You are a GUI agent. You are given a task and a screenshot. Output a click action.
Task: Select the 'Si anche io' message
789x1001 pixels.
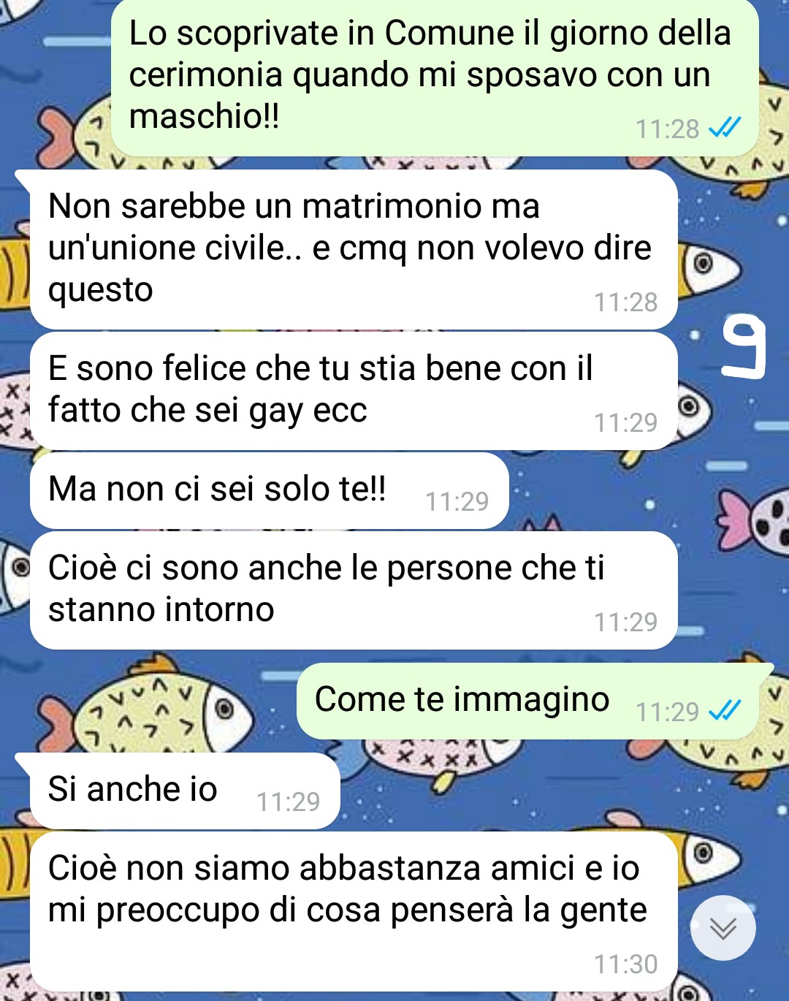pos(184,791)
